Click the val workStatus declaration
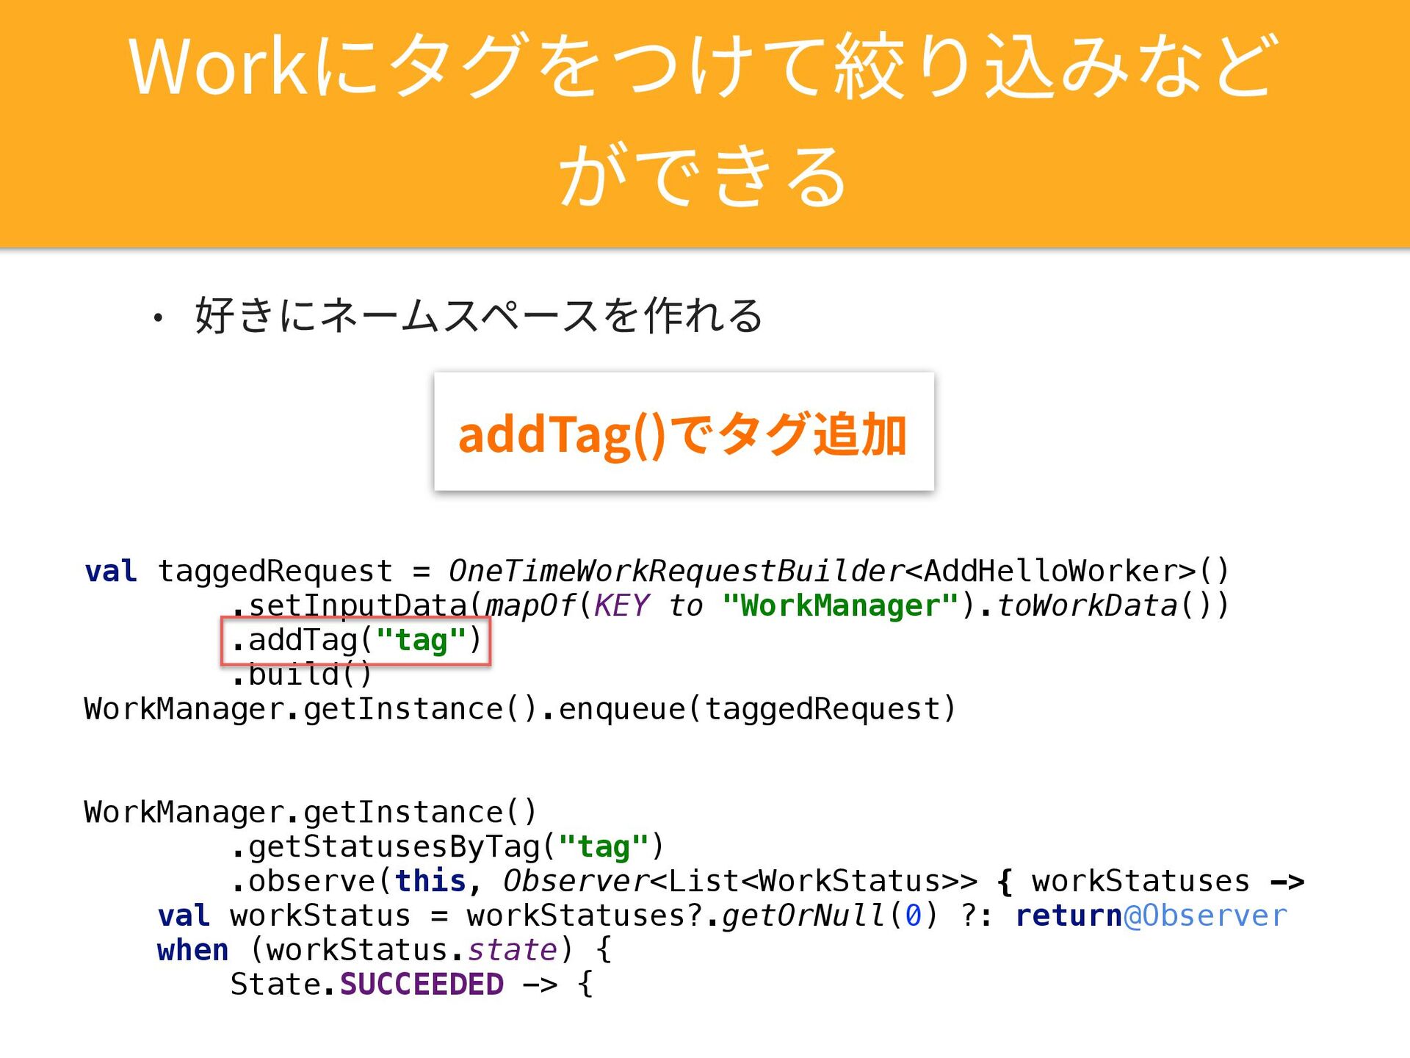This screenshot has width=1410, height=1058. tap(283, 916)
